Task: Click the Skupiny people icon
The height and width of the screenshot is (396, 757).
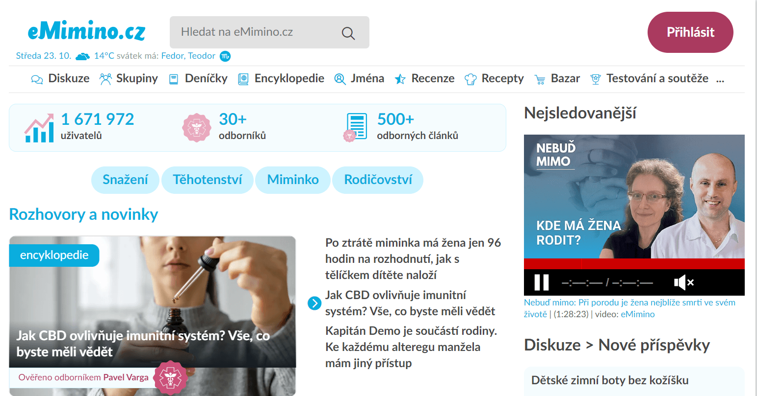Action: click(x=105, y=79)
